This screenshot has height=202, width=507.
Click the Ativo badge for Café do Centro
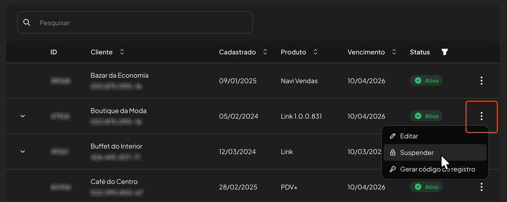pos(426,187)
